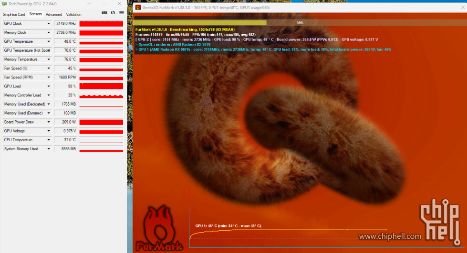Screen dimensions: 467x253
Task: Click the OpenGL renderer AMD Radeon RX 9070 line
Action: pos(173,45)
